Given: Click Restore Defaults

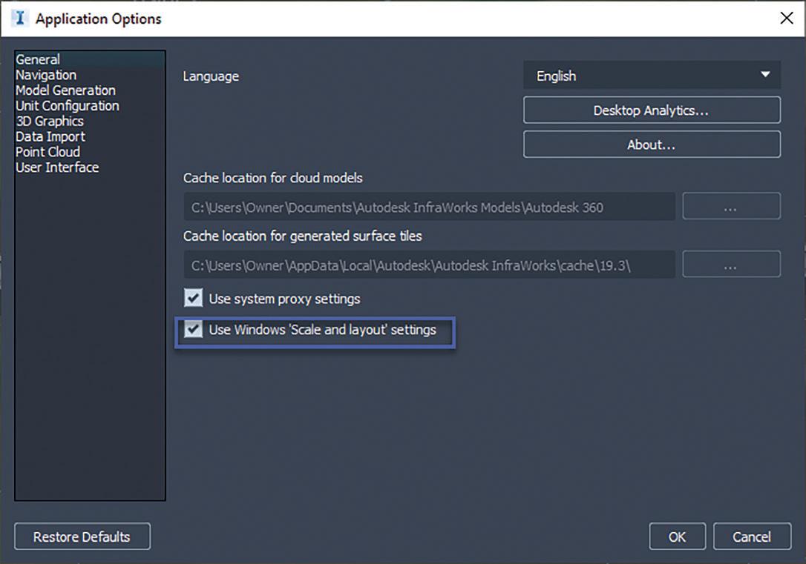Looking at the screenshot, I should click(82, 537).
